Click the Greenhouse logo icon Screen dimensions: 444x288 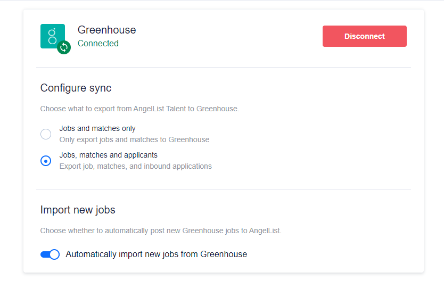pyautogui.click(x=52, y=36)
